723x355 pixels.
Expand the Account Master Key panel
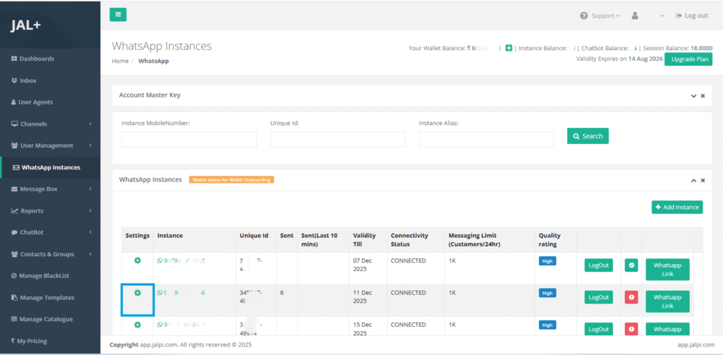pyautogui.click(x=693, y=95)
